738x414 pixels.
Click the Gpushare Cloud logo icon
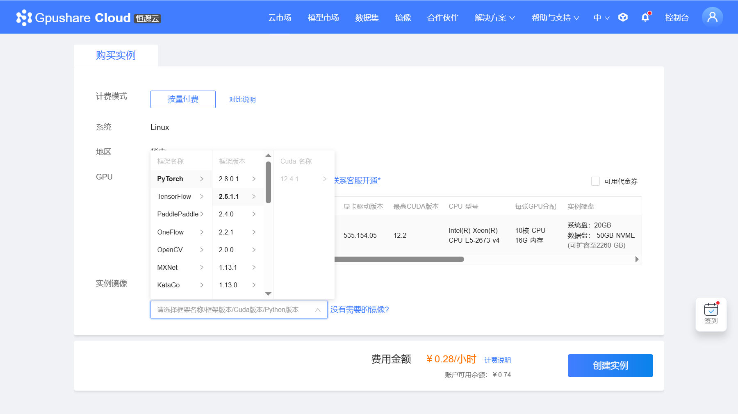coord(24,17)
